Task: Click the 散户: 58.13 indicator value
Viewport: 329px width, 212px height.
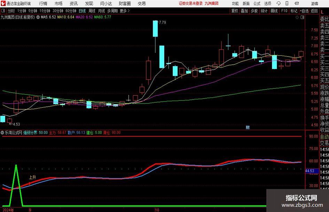Action: tap(76, 133)
